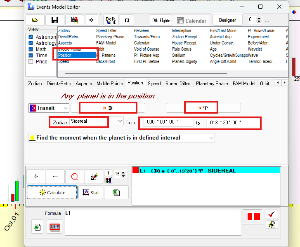Viewport: 300px width, 247px height.
Task: Toggle the Time view checkbox
Action: click(31, 56)
